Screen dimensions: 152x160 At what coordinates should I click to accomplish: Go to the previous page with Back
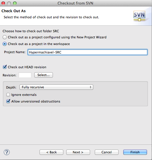tap(51, 152)
